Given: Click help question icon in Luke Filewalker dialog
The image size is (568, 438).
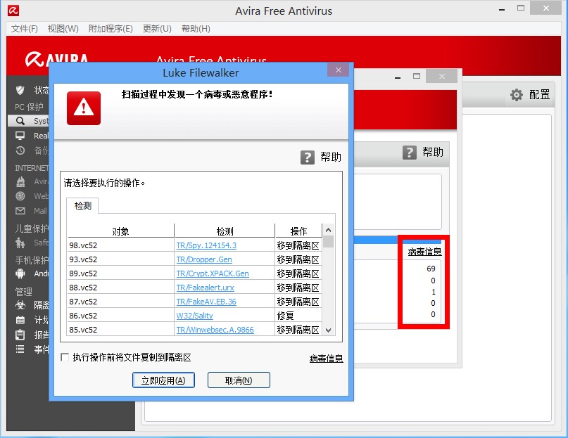Looking at the screenshot, I should [x=308, y=157].
